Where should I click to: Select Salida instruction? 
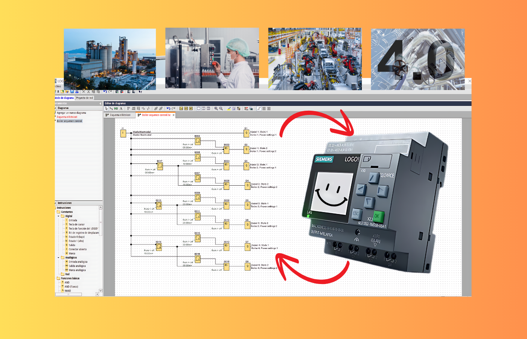click(72, 245)
